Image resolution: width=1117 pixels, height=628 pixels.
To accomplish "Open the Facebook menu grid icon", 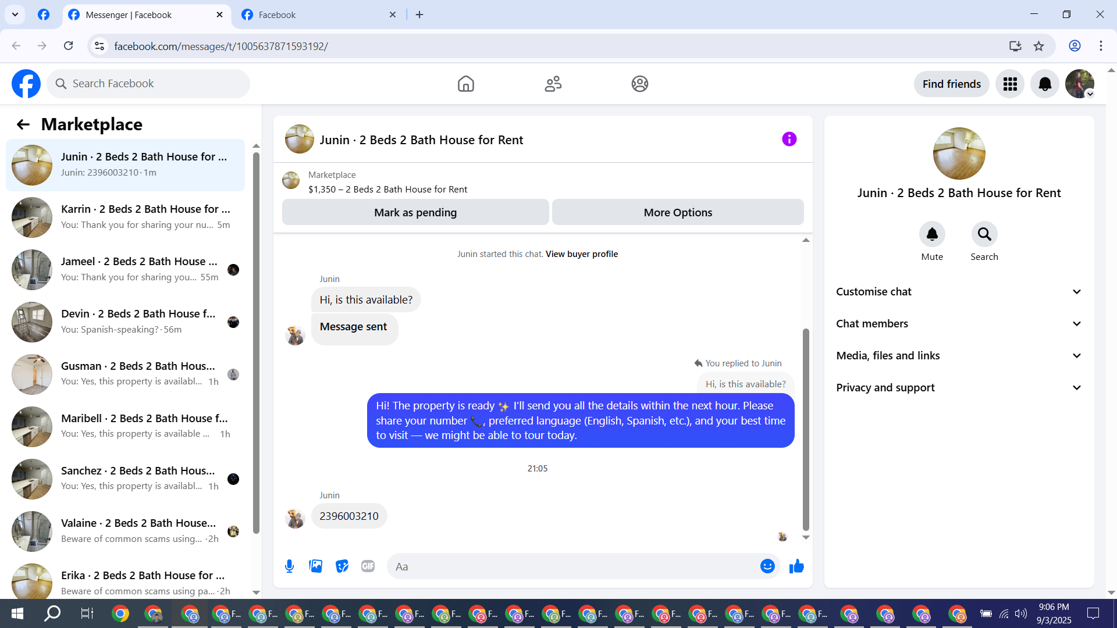I will tap(1010, 84).
